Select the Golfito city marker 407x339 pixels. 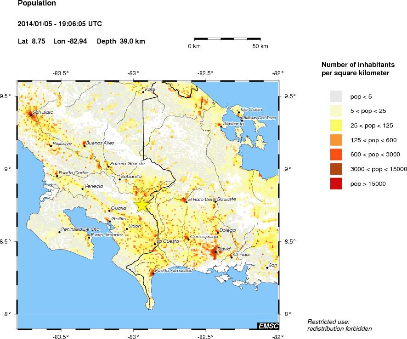tap(110, 222)
